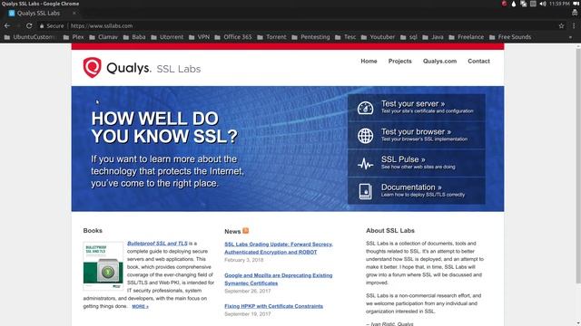Click the Documentation book icon

365,191
